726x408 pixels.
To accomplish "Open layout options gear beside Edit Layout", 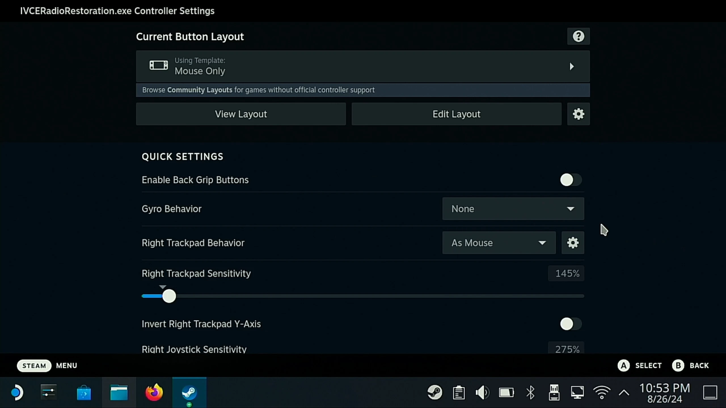I will [x=578, y=114].
